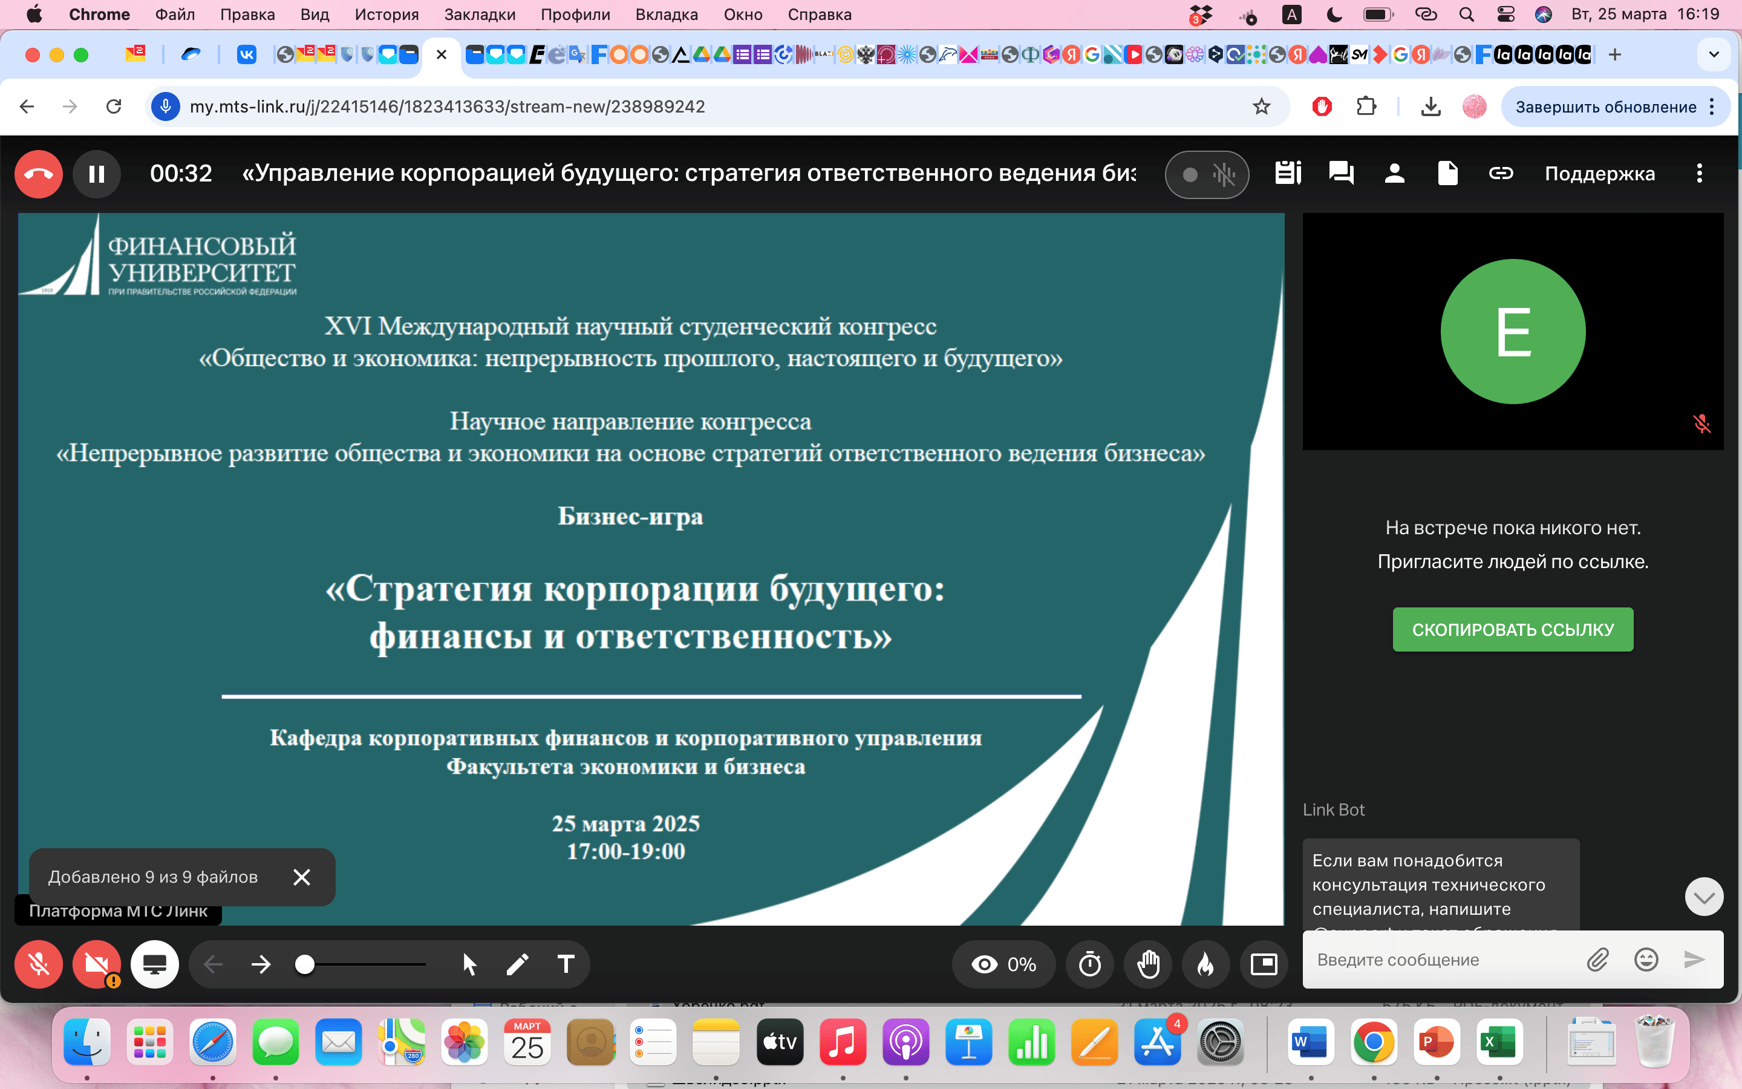Select the text annotation tool
The image size is (1742, 1089).
click(x=567, y=964)
